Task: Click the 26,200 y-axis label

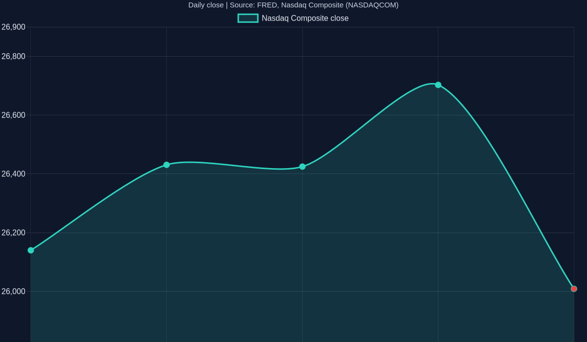Action: click(13, 233)
